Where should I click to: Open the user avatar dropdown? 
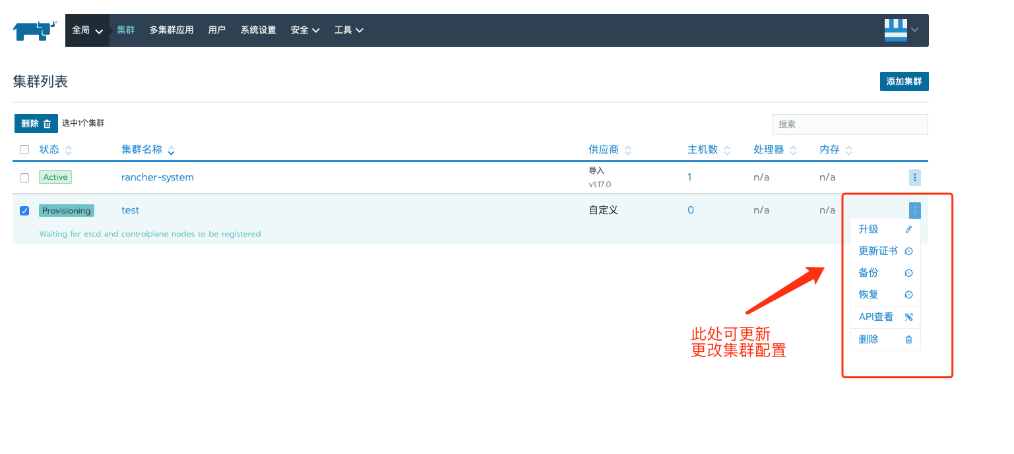(901, 30)
